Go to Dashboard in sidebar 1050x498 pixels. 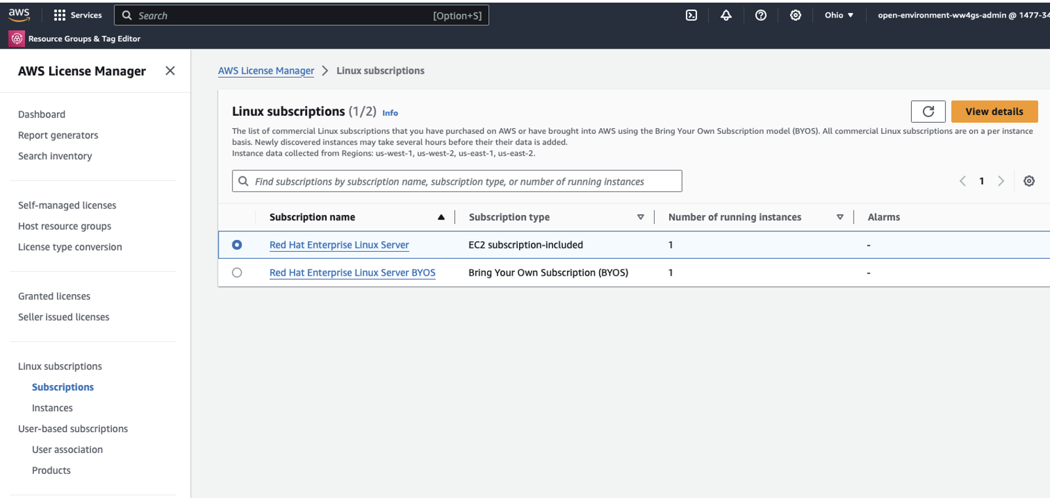click(x=42, y=114)
